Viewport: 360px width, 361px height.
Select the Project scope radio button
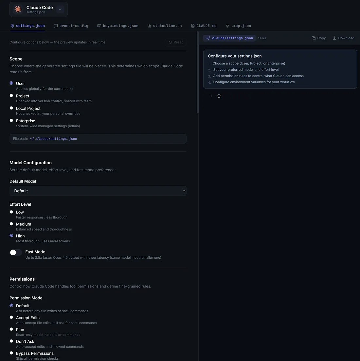tap(11, 95)
